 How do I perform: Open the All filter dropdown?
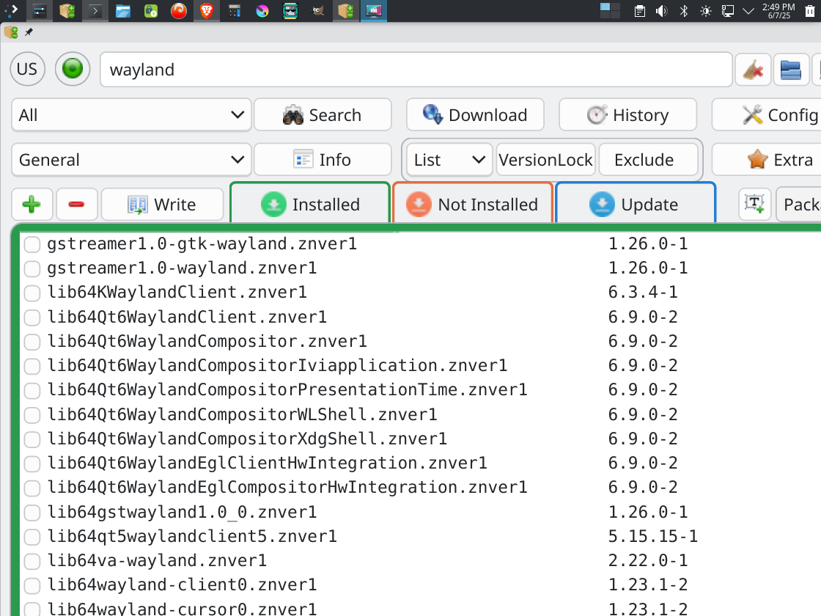[131, 114]
